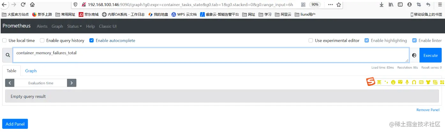Open 网址 bookmark folder
This screenshot has height=132, width=445.
point(249,14)
